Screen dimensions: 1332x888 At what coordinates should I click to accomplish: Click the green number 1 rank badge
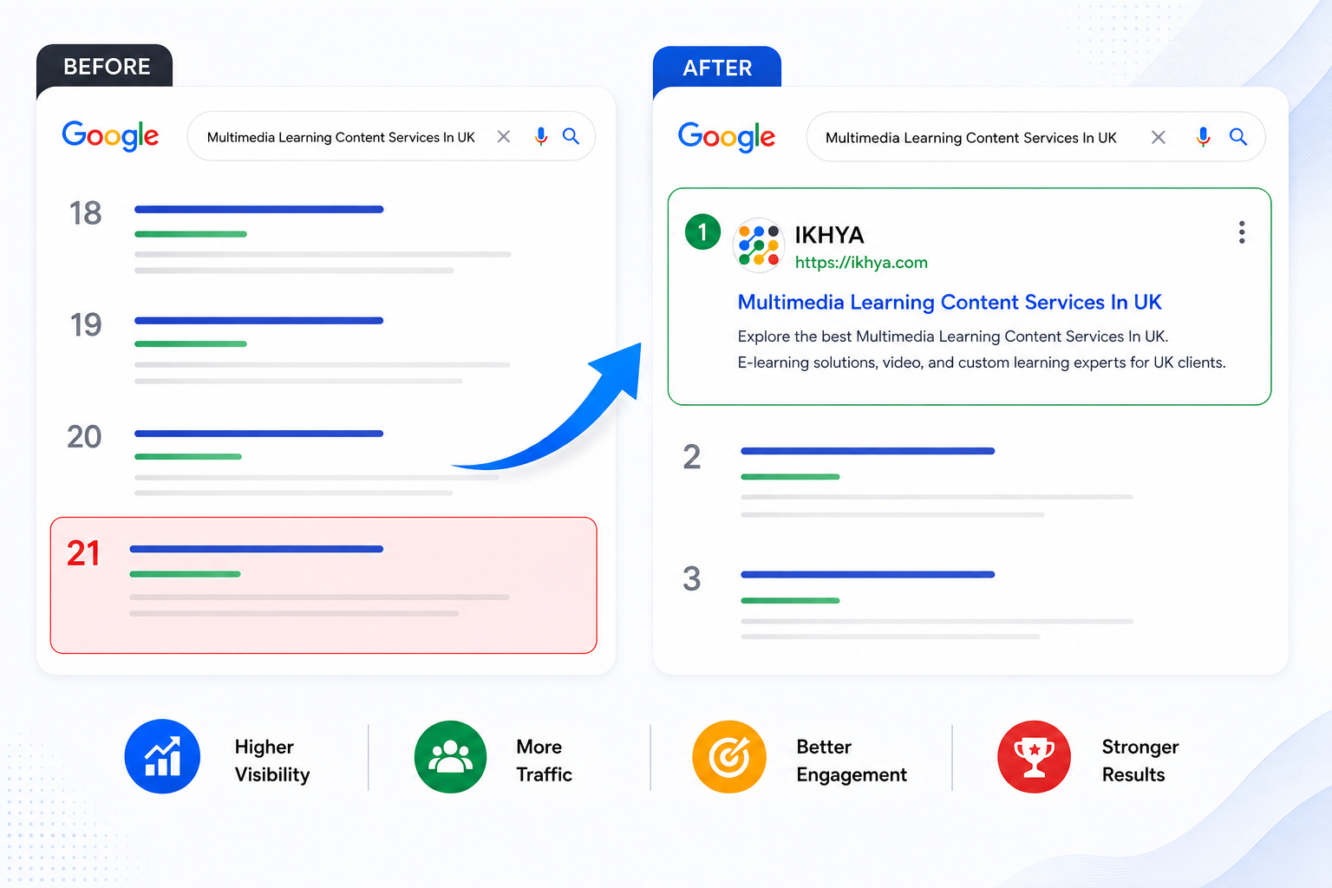tap(702, 232)
